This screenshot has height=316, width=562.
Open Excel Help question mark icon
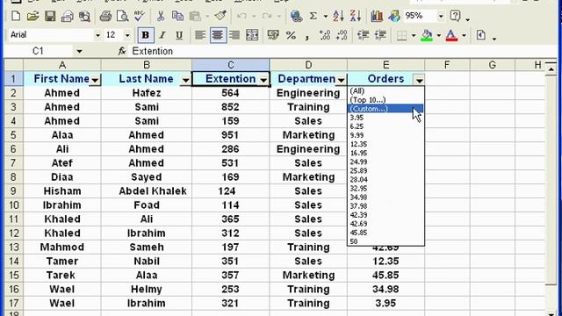(x=455, y=16)
